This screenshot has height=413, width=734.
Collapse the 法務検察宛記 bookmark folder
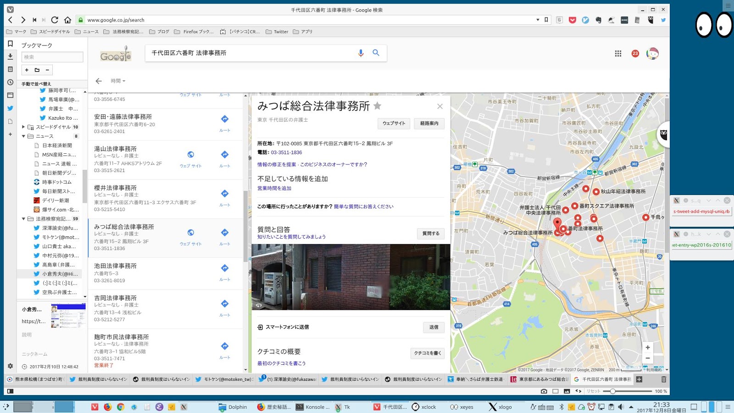[x=23, y=219]
